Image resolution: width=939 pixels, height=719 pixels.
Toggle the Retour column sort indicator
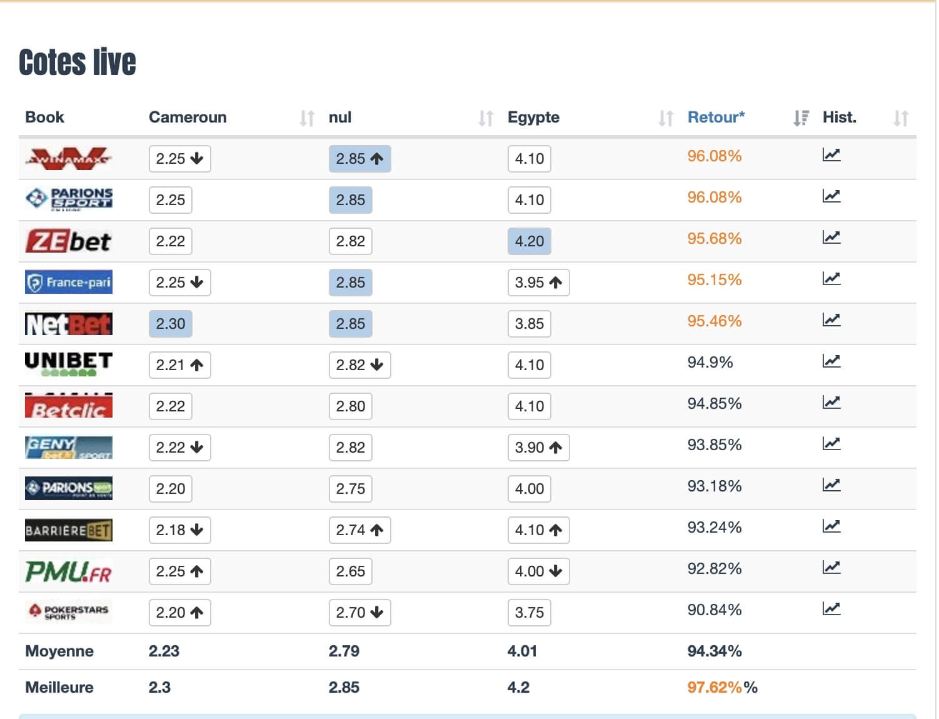point(801,118)
